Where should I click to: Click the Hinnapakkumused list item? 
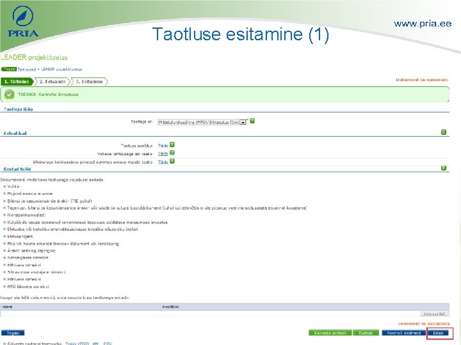coord(26,215)
